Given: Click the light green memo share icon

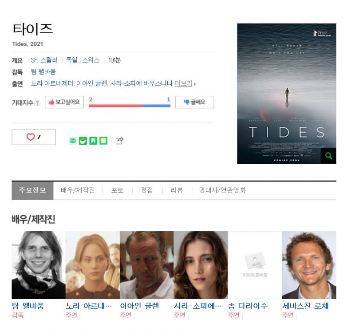Looking at the screenshot, I should (x=103, y=141).
